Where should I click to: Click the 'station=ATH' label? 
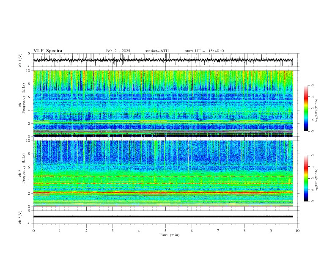click(x=157, y=51)
